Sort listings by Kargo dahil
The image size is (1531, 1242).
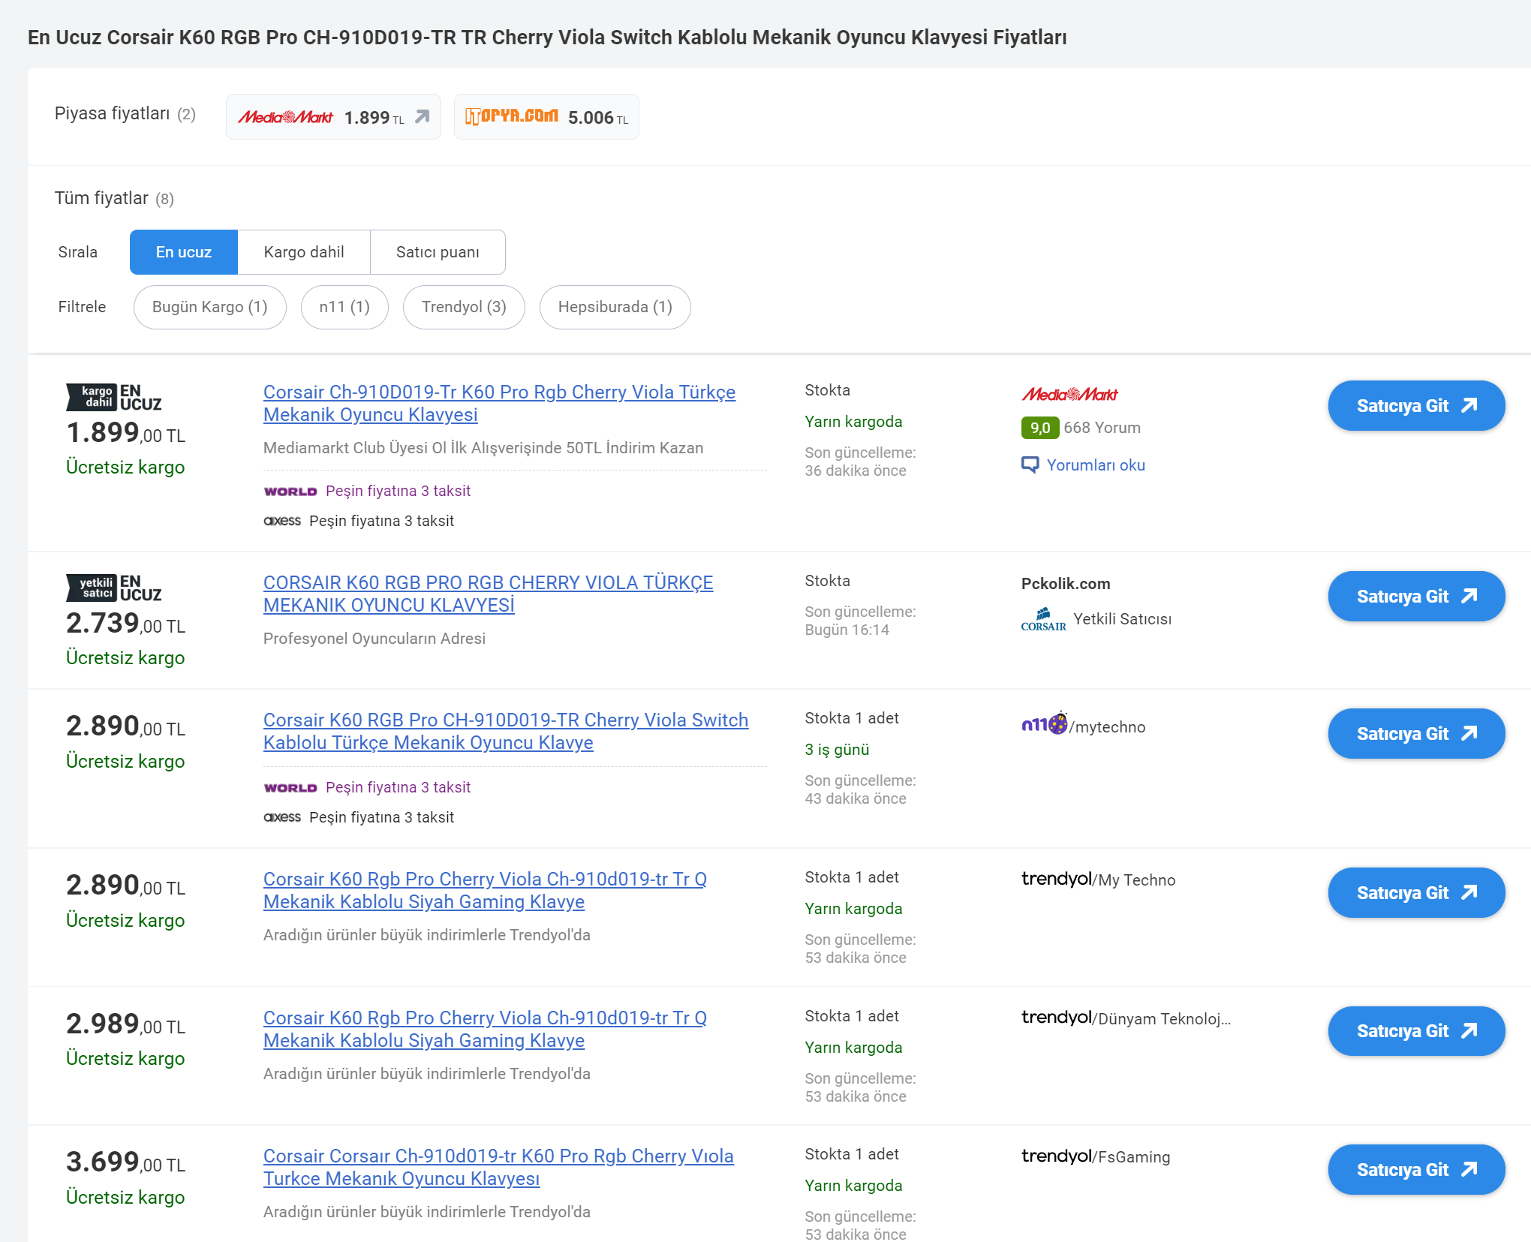click(x=304, y=252)
